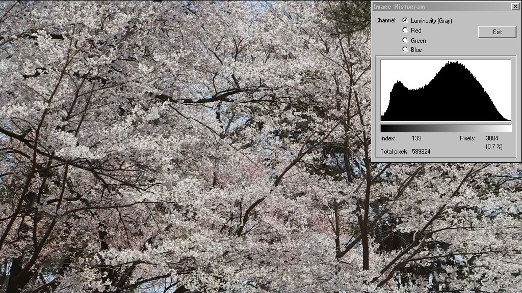Screen dimensions: 522x293
Task: Click the Total pixels value 589824
Action: (421, 152)
